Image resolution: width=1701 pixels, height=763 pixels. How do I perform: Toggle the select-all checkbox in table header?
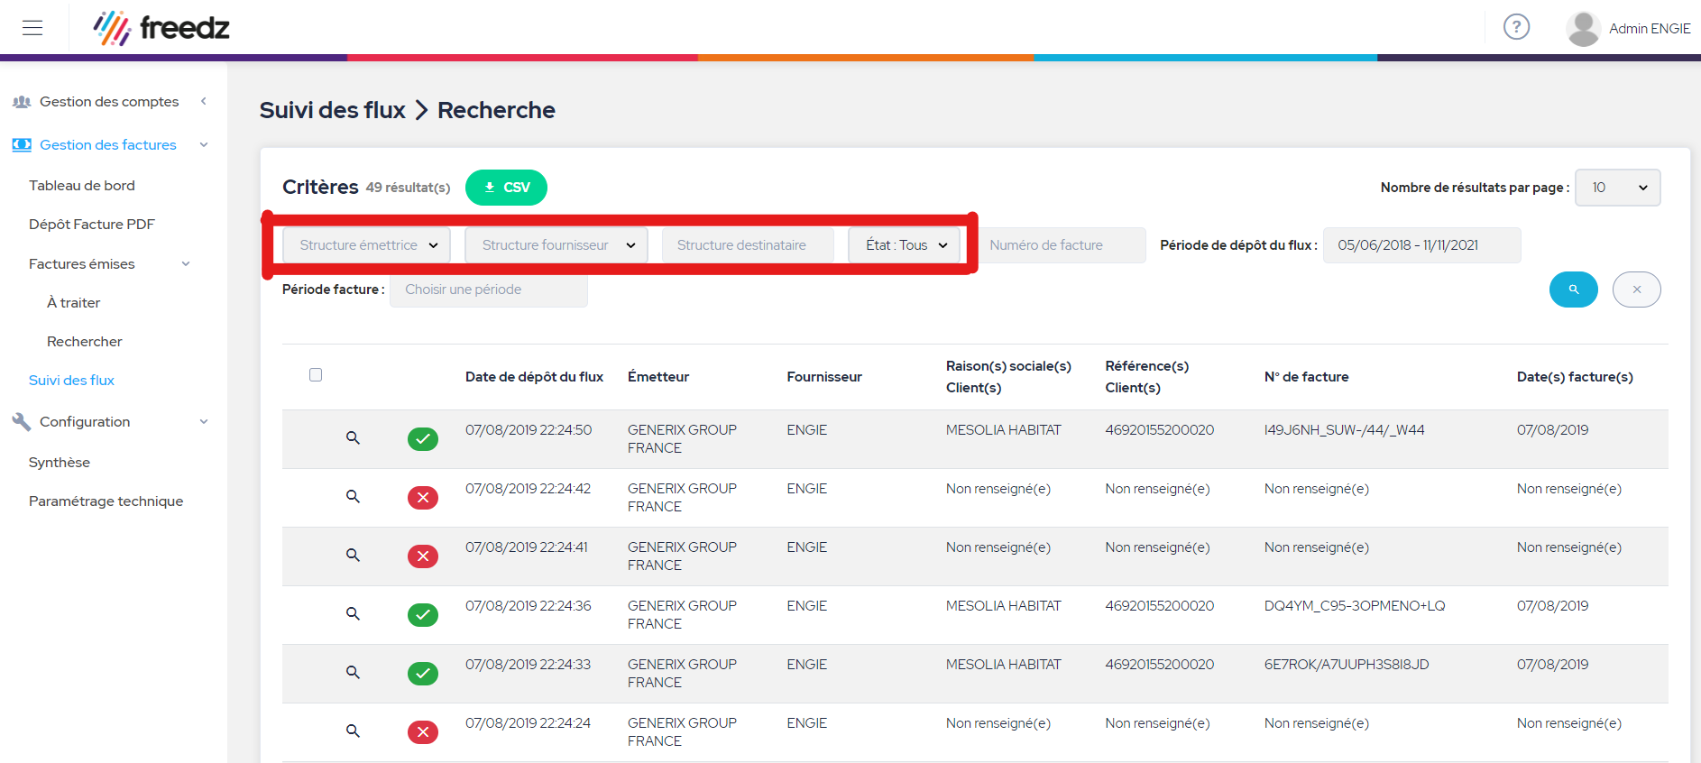point(316,375)
